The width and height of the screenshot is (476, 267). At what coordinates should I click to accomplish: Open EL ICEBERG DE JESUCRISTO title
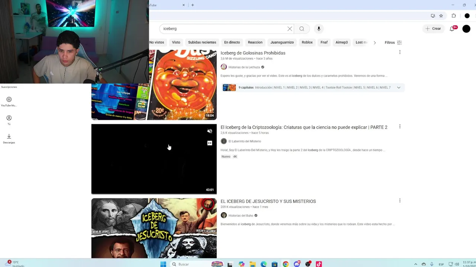(268, 201)
